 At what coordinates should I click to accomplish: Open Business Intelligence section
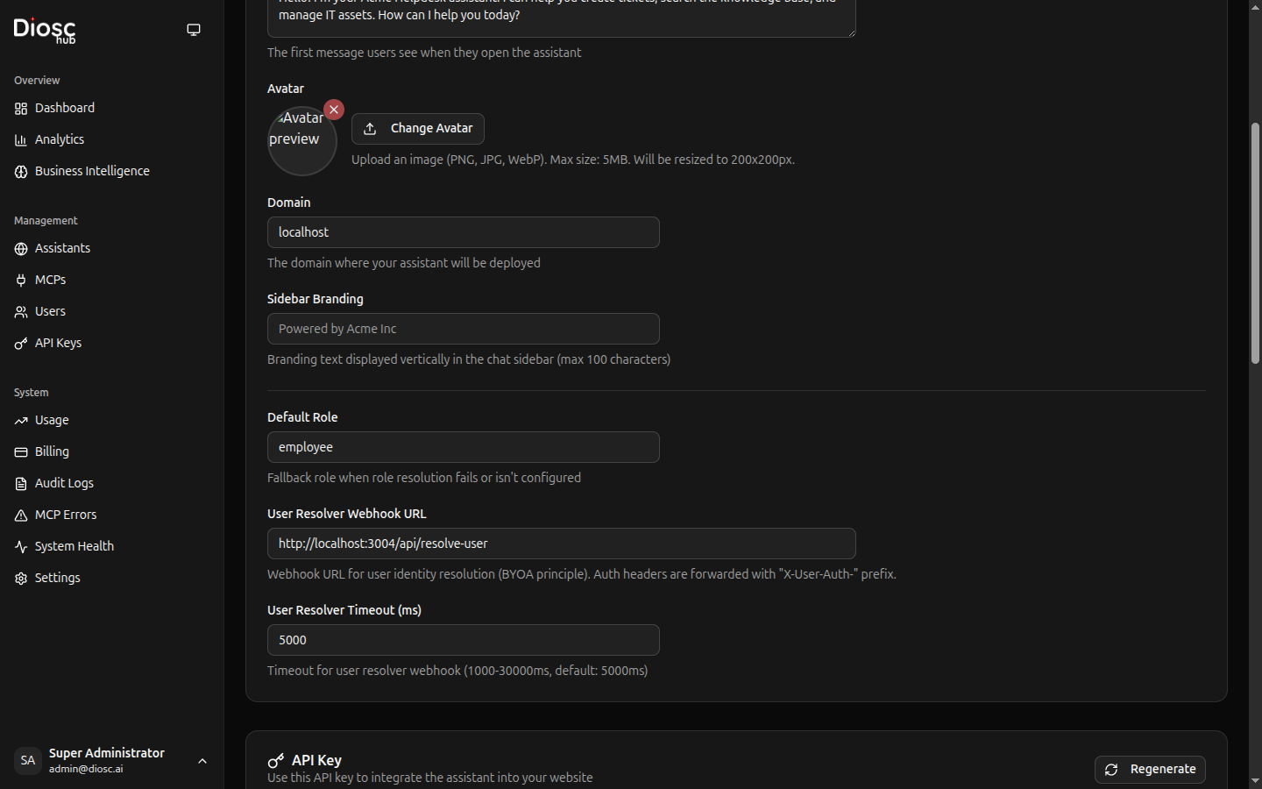[92, 172]
